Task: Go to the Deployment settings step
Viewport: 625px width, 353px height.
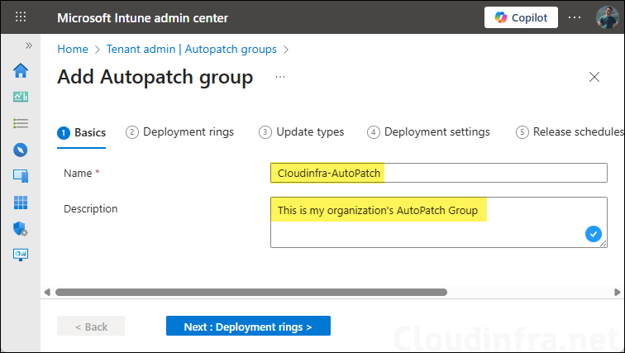Action: pyautogui.click(x=428, y=132)
